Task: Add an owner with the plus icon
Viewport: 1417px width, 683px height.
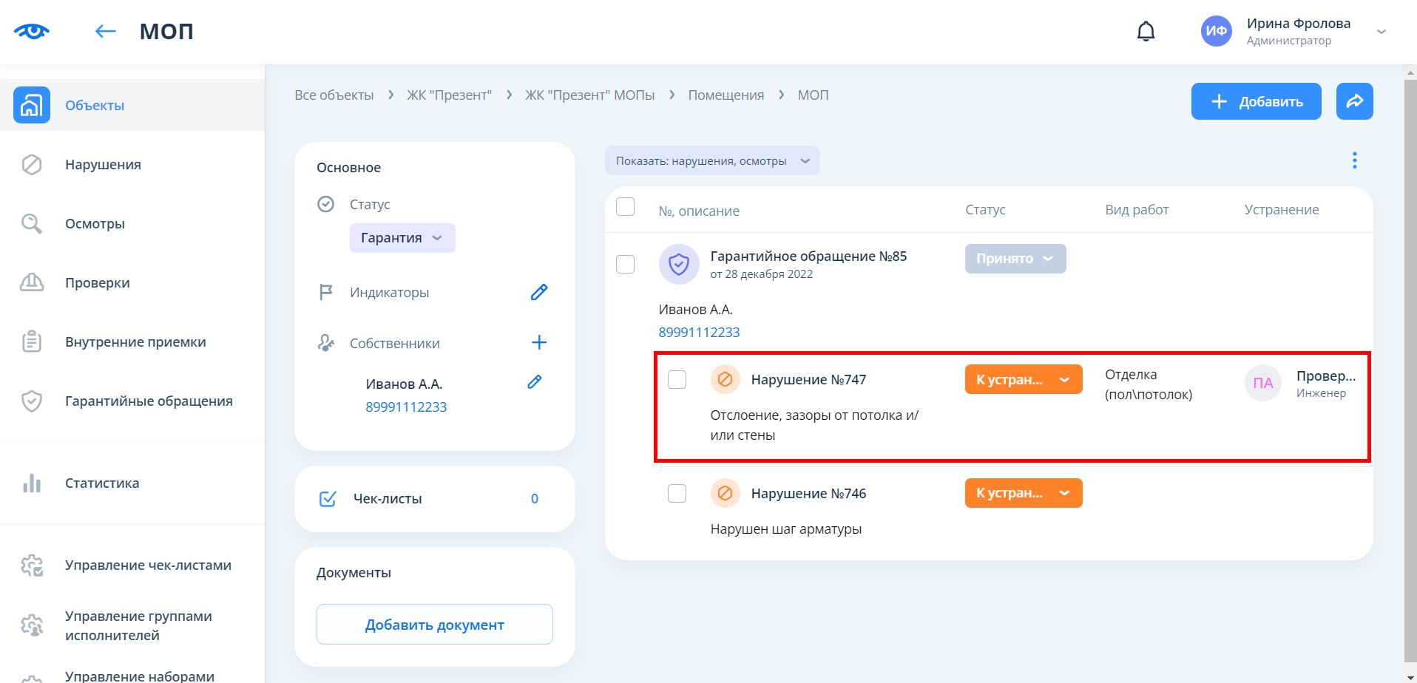Action: click(539, 342)
